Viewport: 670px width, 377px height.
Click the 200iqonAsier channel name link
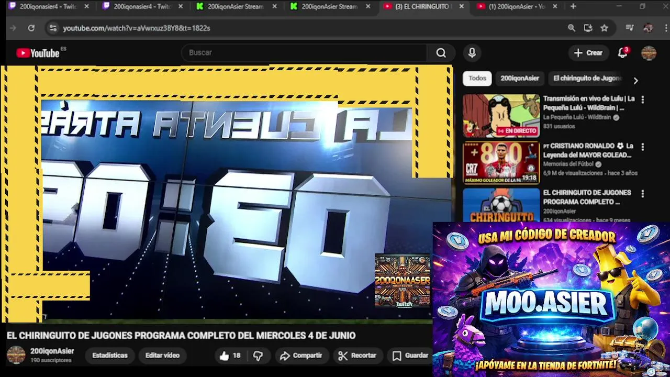click(x=52, y=351)
